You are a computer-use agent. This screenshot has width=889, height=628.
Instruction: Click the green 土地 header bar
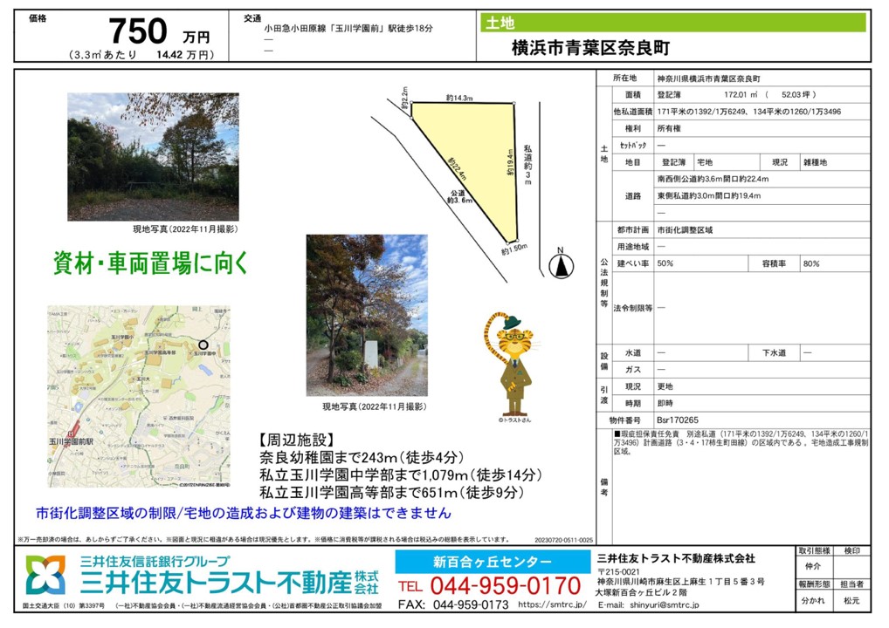pyautogui.click(x=672, y=24)
